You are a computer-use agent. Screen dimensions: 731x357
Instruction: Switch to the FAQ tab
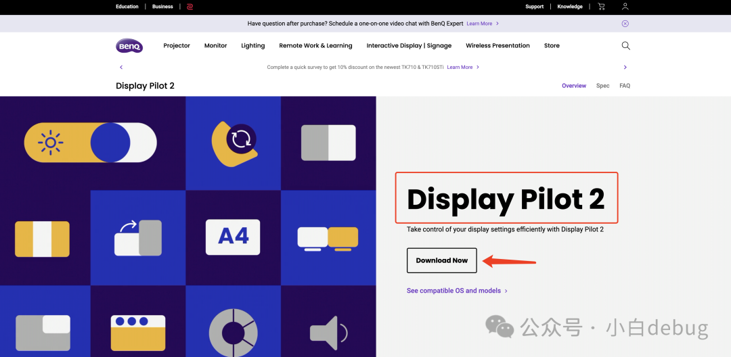(625, 86)
